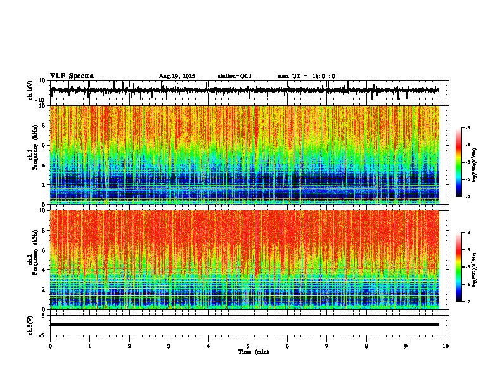Click the 'start UT = 18:0 :0' label

pyautogui.click(x=306, y=76)
